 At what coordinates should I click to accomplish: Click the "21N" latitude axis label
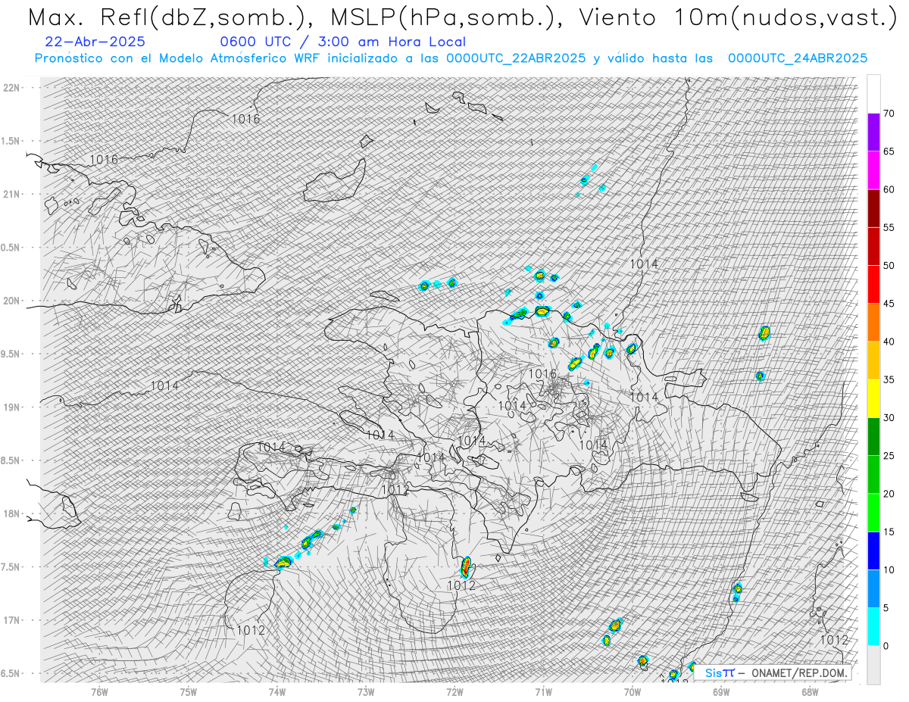click(x=12, y=194)
